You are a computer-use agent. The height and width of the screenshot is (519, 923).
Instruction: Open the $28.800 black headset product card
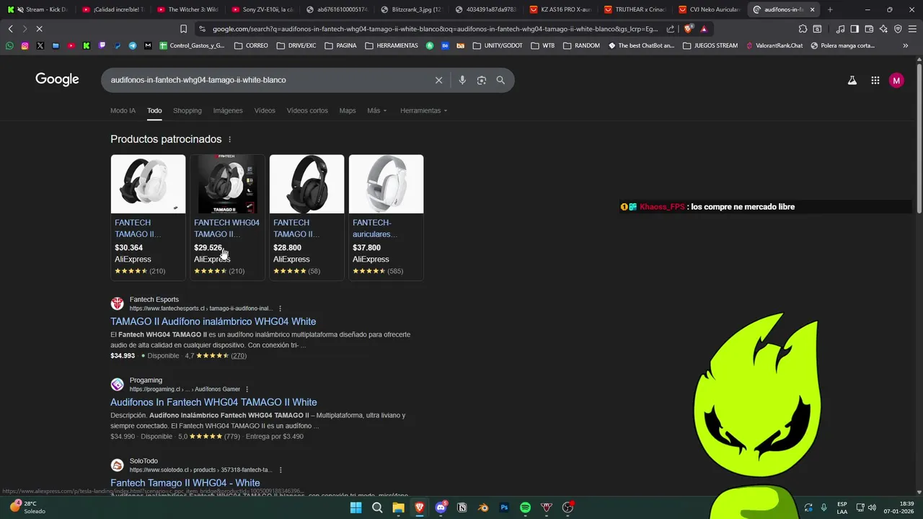click(x=306, y=216)
